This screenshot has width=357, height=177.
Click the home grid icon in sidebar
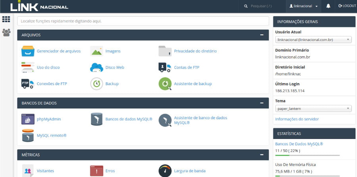[6, 19]
